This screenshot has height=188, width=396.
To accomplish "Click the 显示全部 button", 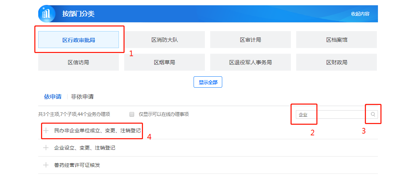I will tap(208, 82).
